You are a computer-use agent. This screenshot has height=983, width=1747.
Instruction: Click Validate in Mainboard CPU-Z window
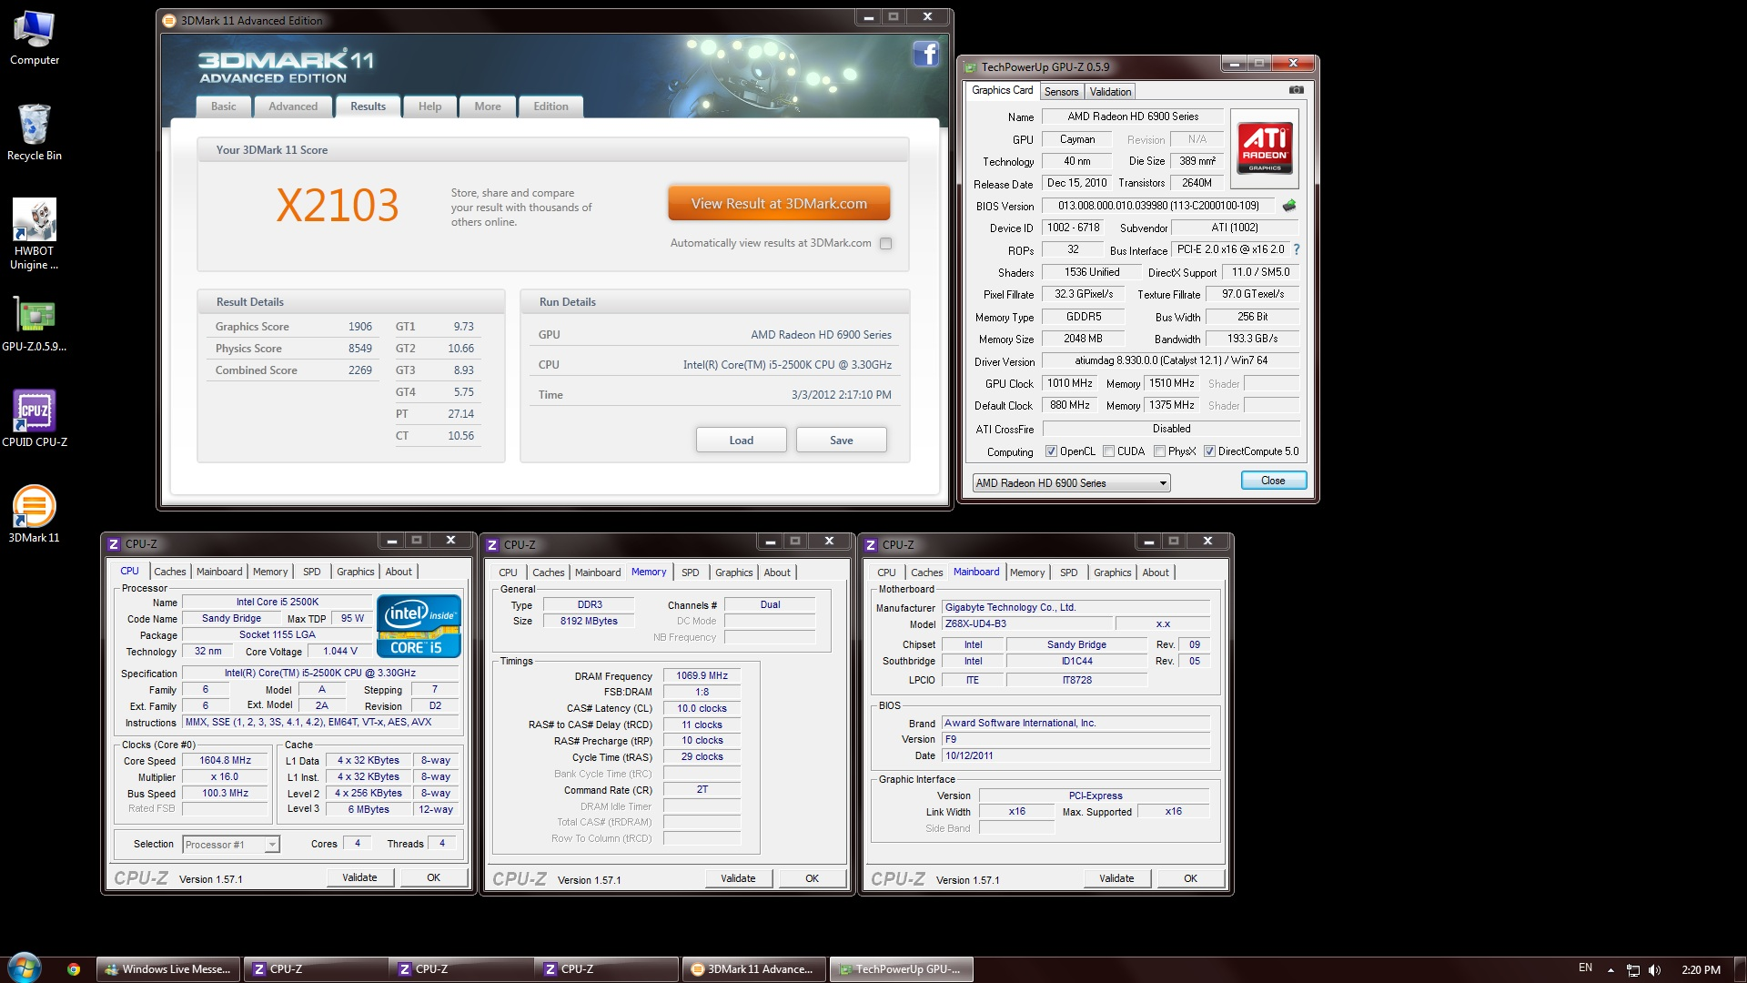(1116, 878)
